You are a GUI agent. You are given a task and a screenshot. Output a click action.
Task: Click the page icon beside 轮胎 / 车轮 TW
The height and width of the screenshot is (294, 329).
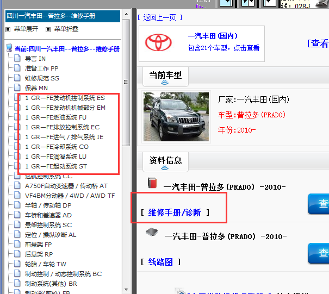click(x=17, y=264)
